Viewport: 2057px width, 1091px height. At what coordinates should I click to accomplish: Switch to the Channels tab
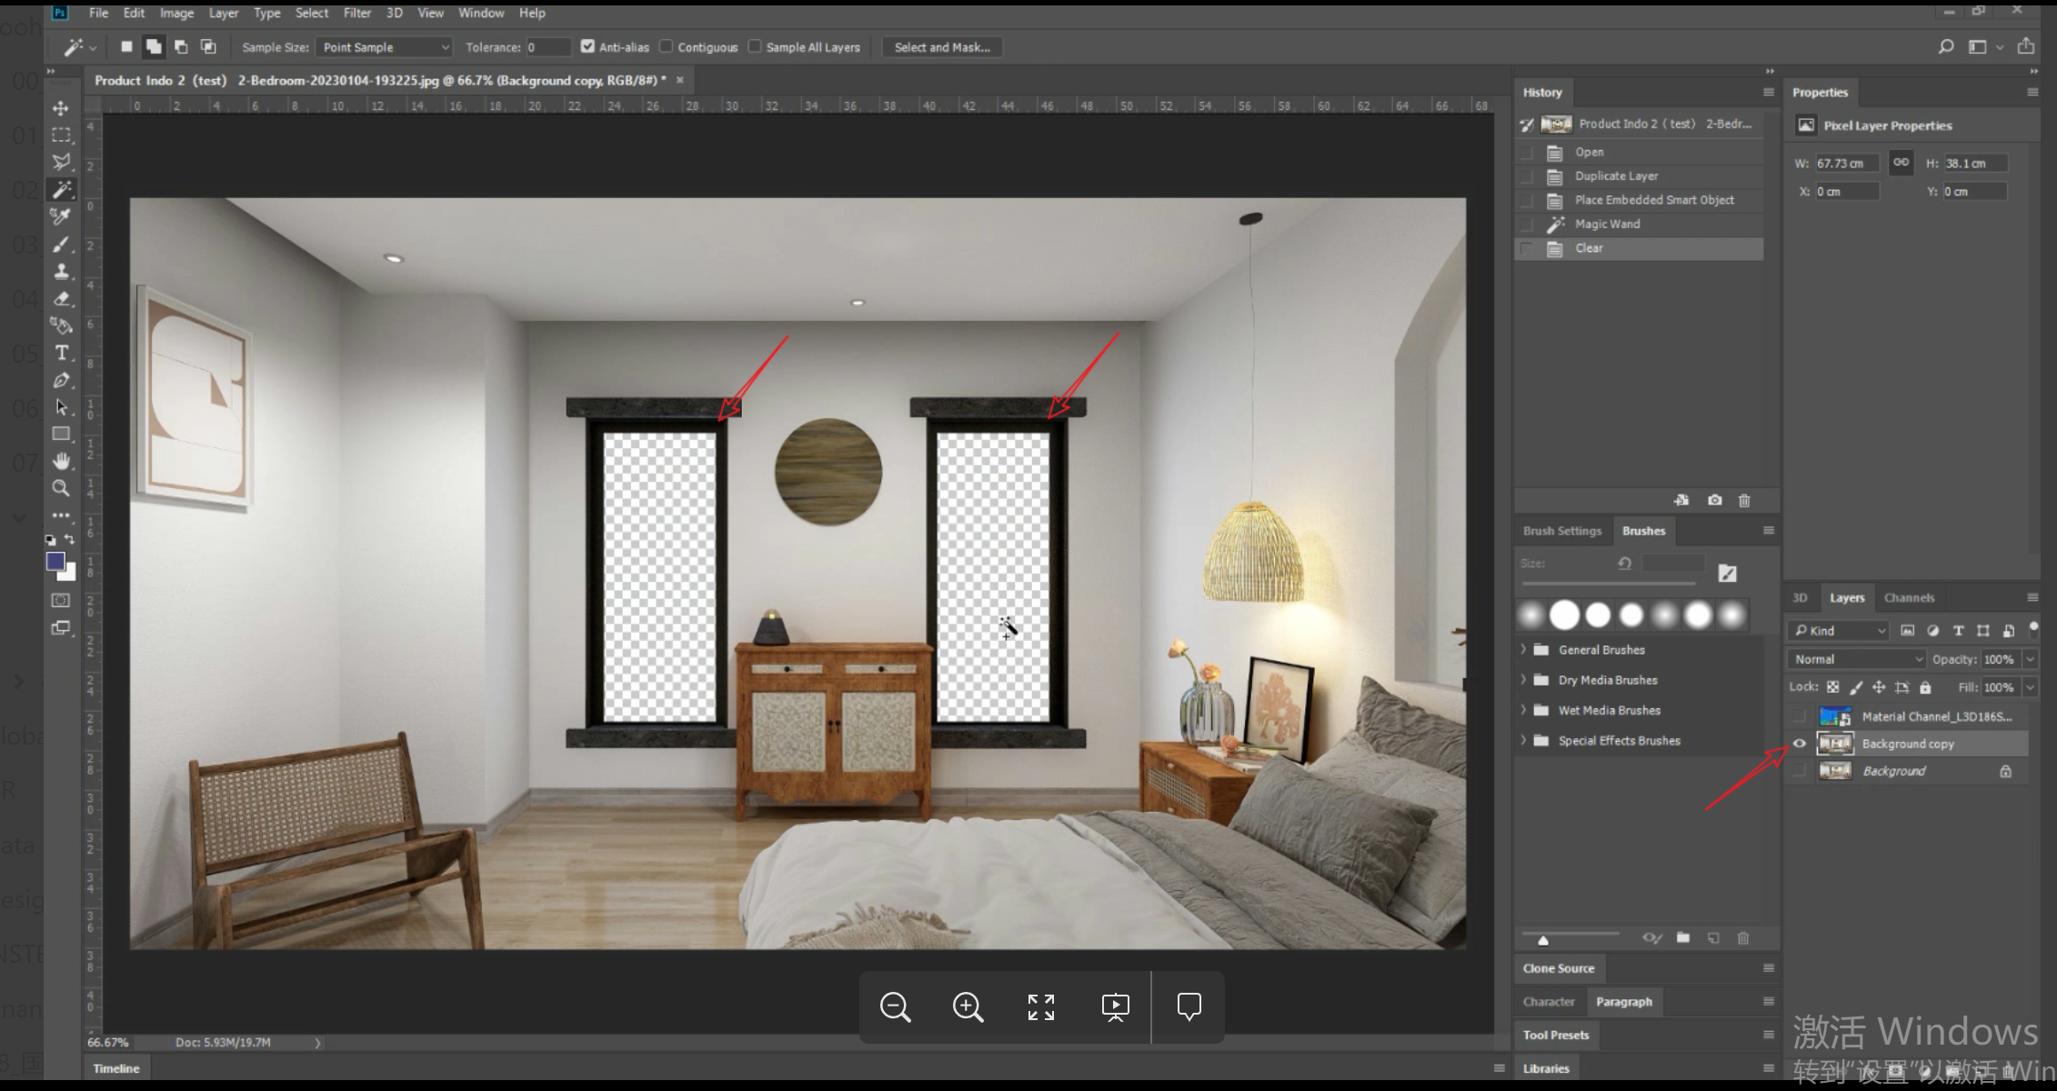(x=1908, y=598)
